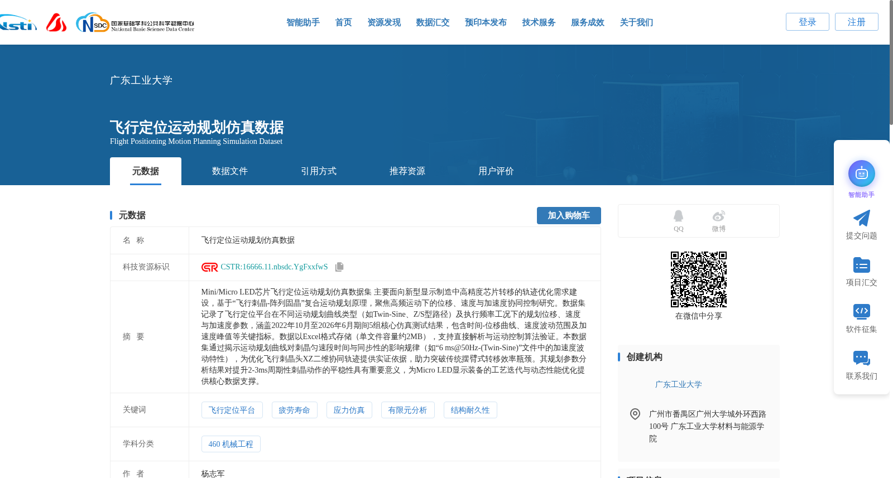This screenshot has height=478, width=893.
Task: Open the 资源发现 menu item
Action: 384,22
